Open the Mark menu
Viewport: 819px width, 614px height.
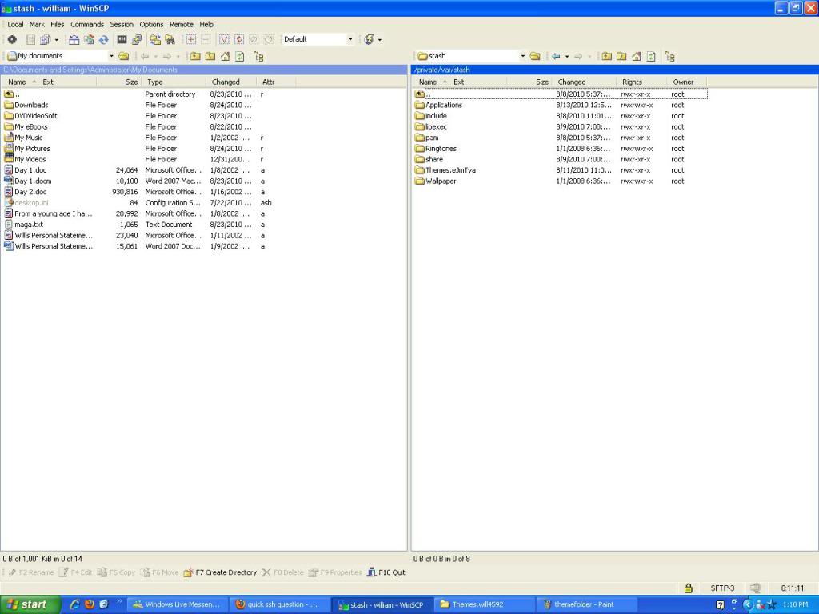tap(37, 24)
